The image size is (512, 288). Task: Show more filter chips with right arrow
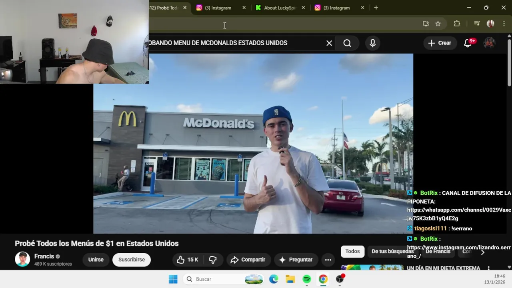[x=482, y=252]
